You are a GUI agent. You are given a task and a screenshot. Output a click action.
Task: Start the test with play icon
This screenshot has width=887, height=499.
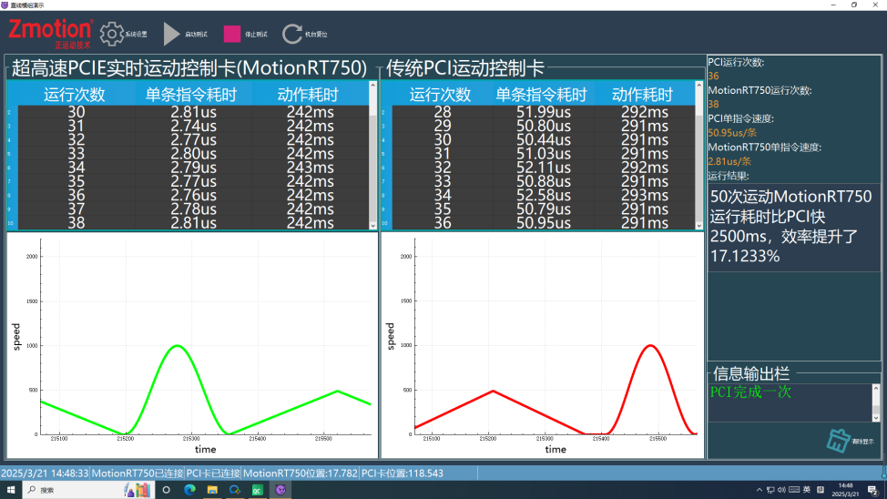[171, 34]
